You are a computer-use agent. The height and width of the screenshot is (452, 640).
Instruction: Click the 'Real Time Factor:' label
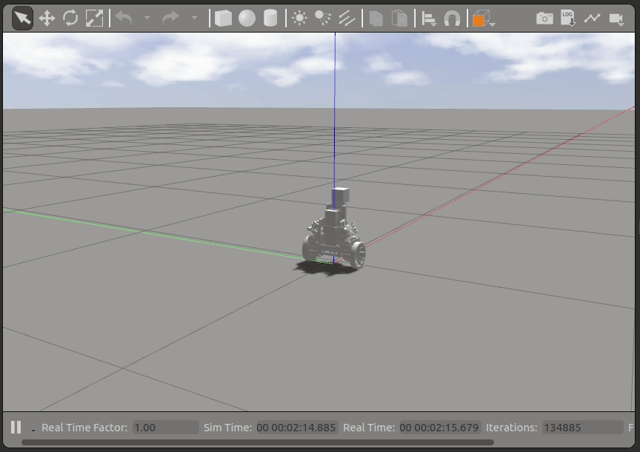[x=84, y=428]
